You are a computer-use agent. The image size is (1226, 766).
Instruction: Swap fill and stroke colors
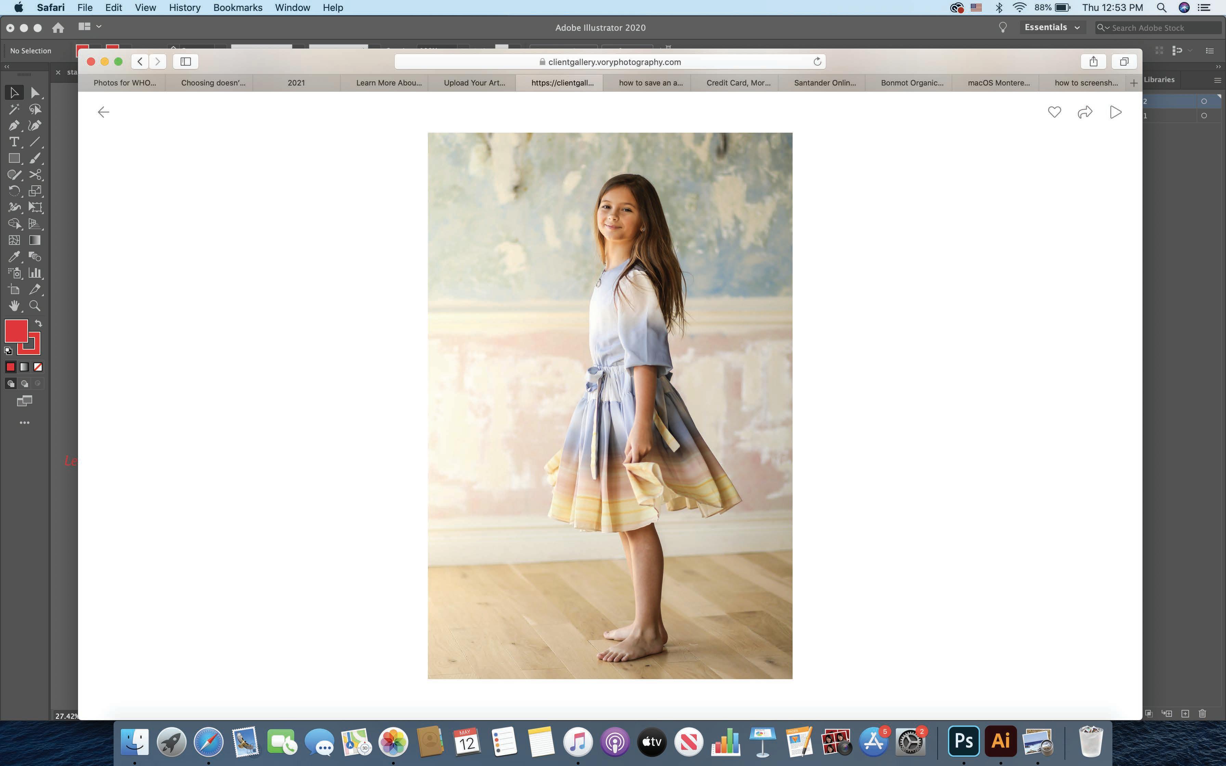click(39, 323)
